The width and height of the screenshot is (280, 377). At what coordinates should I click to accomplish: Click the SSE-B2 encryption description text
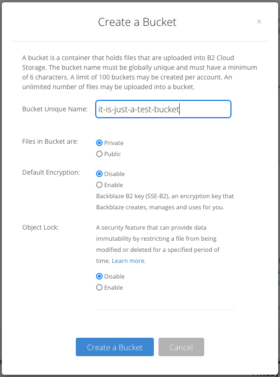click(x=164, y=201)
